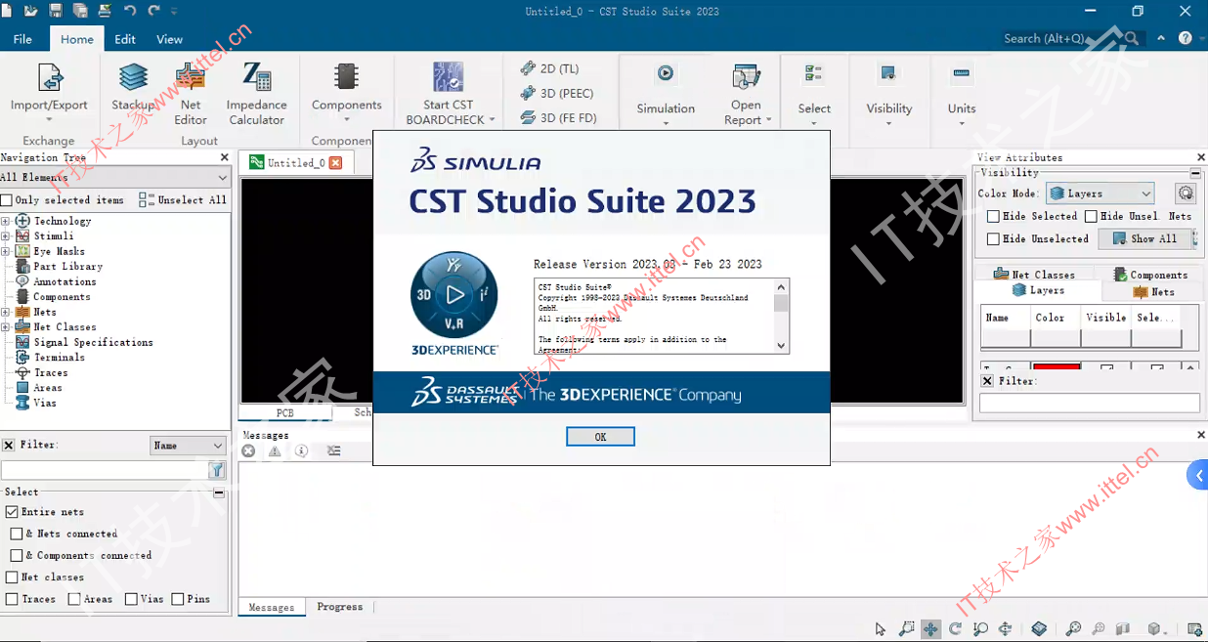The width and height of the screenshot is (1208, 642).
Task: Click the open-file icon in the title bar
Action: pos(31,11)
